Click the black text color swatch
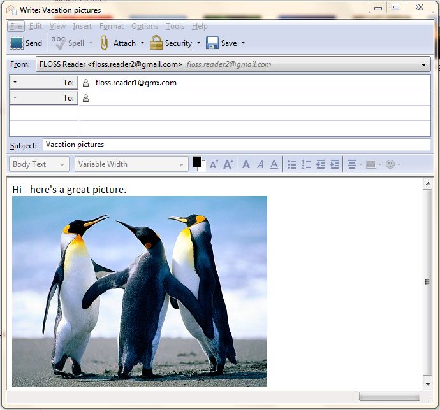 coord(197,162)
